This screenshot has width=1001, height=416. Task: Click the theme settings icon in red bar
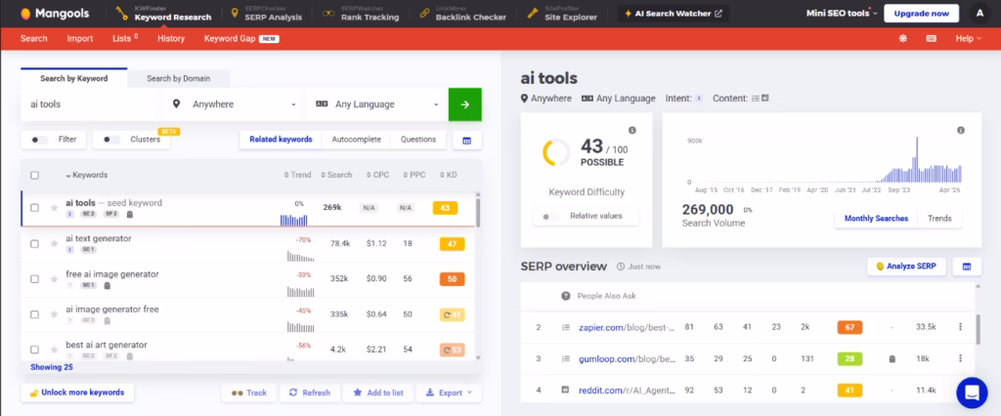tap(902, 38)
